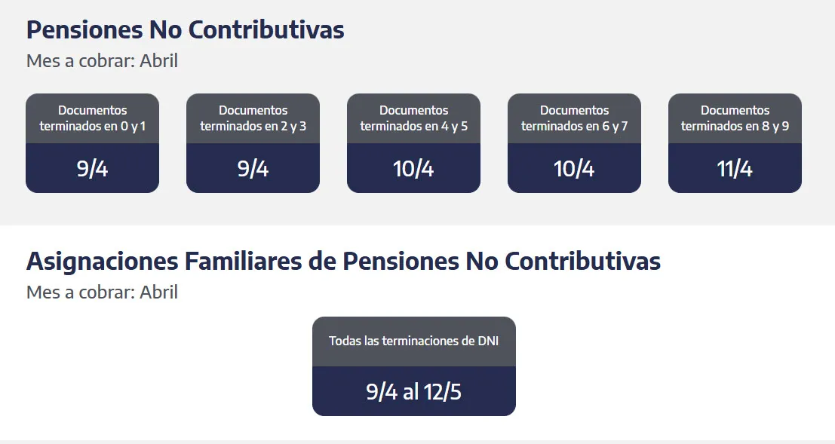Image resolution: width=835 pixels, height=444 pixels.
Task: Click 'Abril' under the Asignaciones Familiares heading
Action: coord(159,292)
